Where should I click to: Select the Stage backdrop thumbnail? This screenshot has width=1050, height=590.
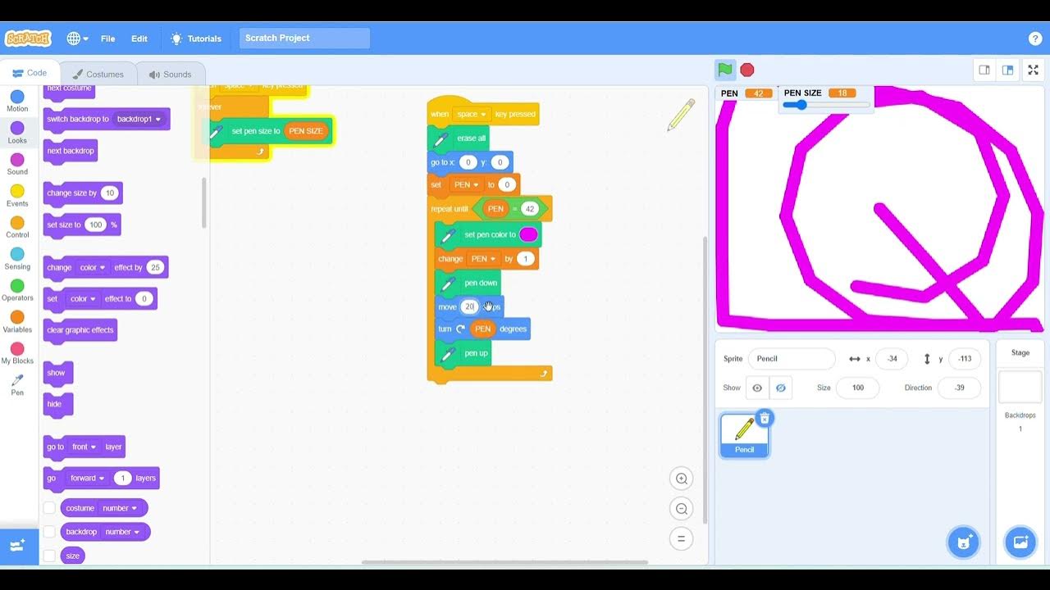[x=1020, y=387]
